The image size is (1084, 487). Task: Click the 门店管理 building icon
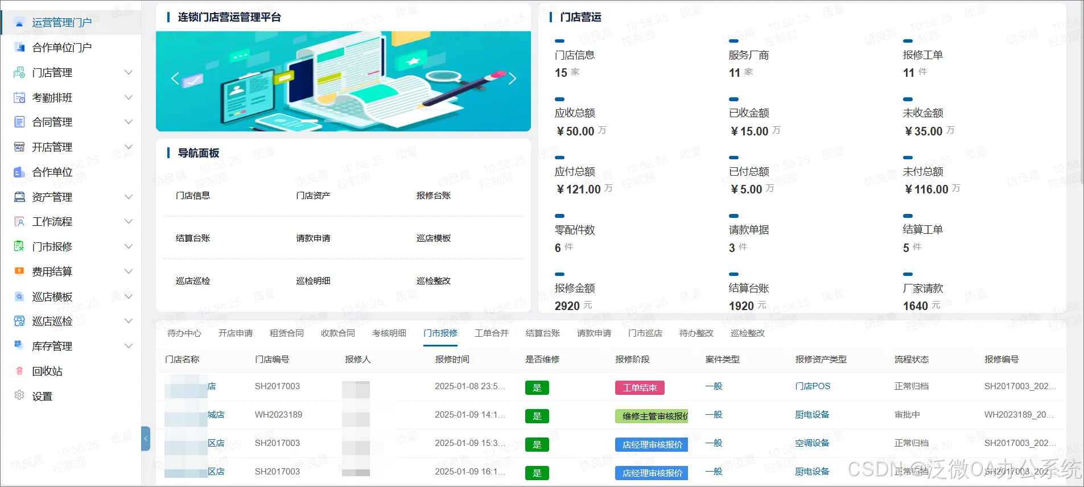coord(19,72)
